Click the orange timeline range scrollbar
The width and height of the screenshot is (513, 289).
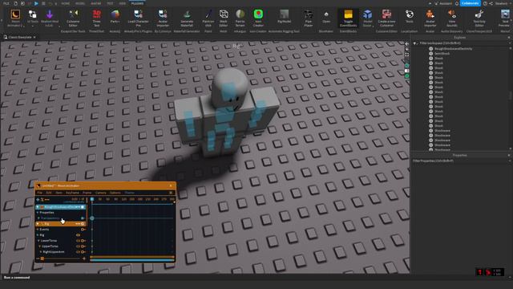pyautogui.click(x=131, y=257)
